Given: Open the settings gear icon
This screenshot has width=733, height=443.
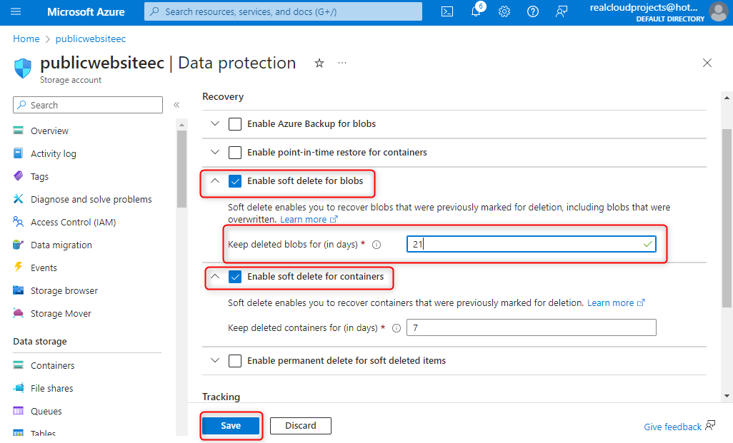Looking at the screenshot, I should click(504, 11).
